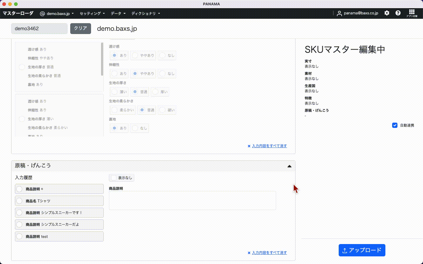The height and width of the screenshot is (264, 423).
Task: Toggle the 自動連携 checkbox
Action: pos(395,126)
